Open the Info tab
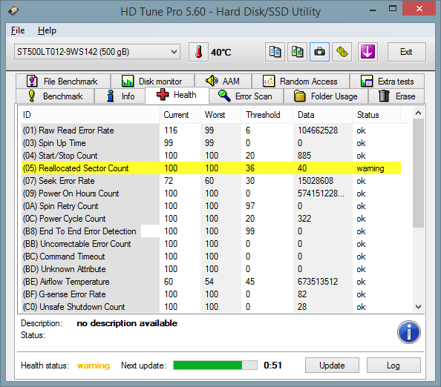Image resolution: width=441 pixels, height=387 pixels. [x=120, y=96]
